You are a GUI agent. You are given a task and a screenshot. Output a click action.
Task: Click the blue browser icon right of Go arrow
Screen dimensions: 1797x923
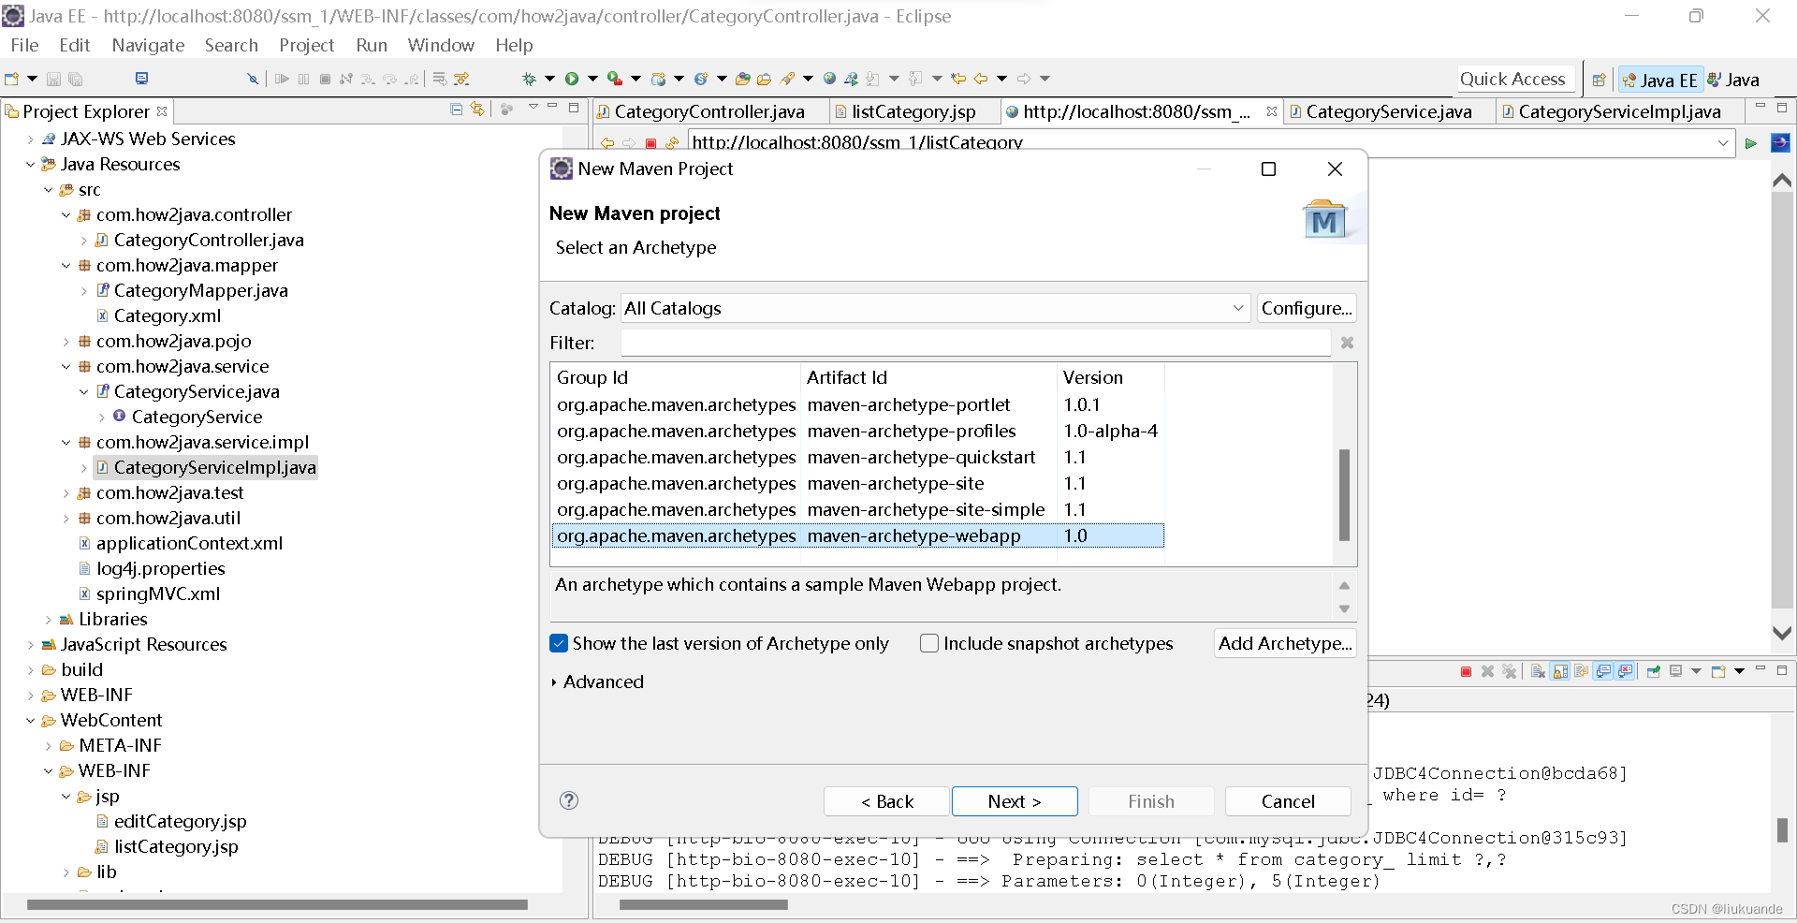click(1780, 143)
